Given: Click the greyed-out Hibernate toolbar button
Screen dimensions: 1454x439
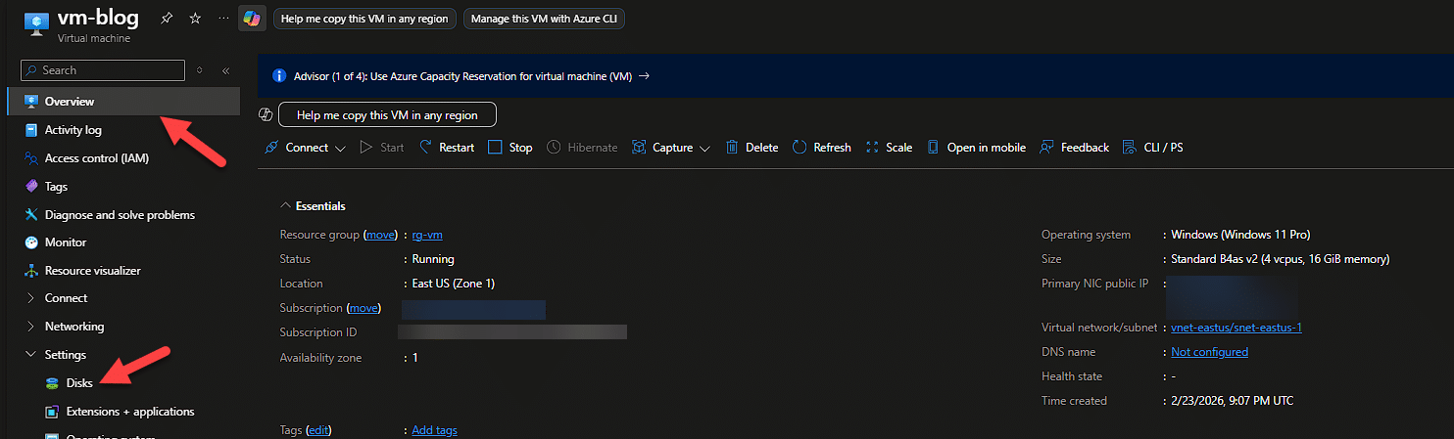Looking at the screenshot, I should (582, 148).
